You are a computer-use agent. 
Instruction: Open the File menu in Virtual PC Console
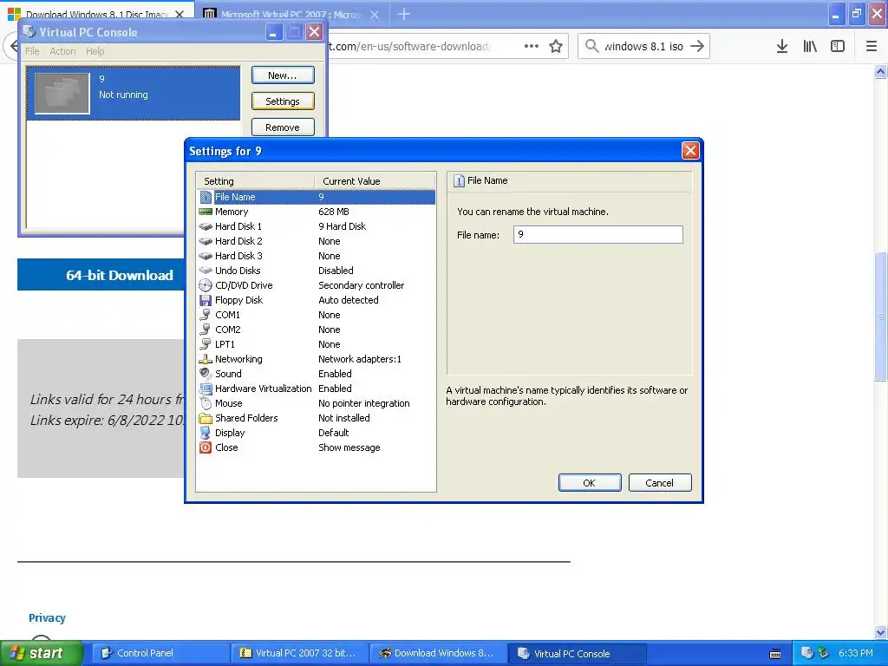click(x=32, y=51)
